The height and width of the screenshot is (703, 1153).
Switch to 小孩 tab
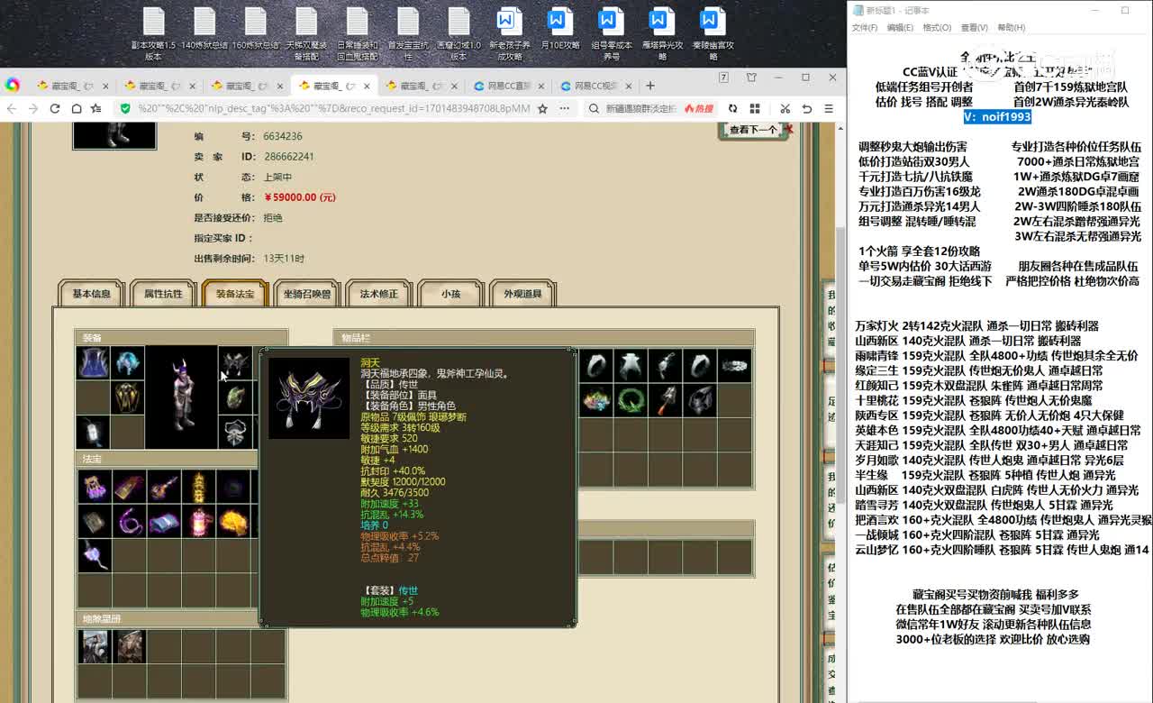451,294
